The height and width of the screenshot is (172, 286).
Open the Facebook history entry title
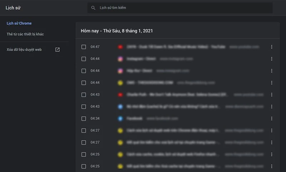coord(134,119)
